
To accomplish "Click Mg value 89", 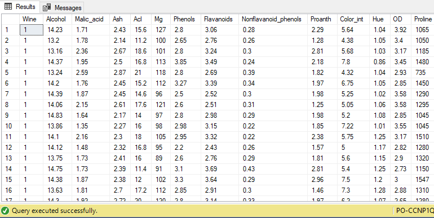I will coord(159,158).
